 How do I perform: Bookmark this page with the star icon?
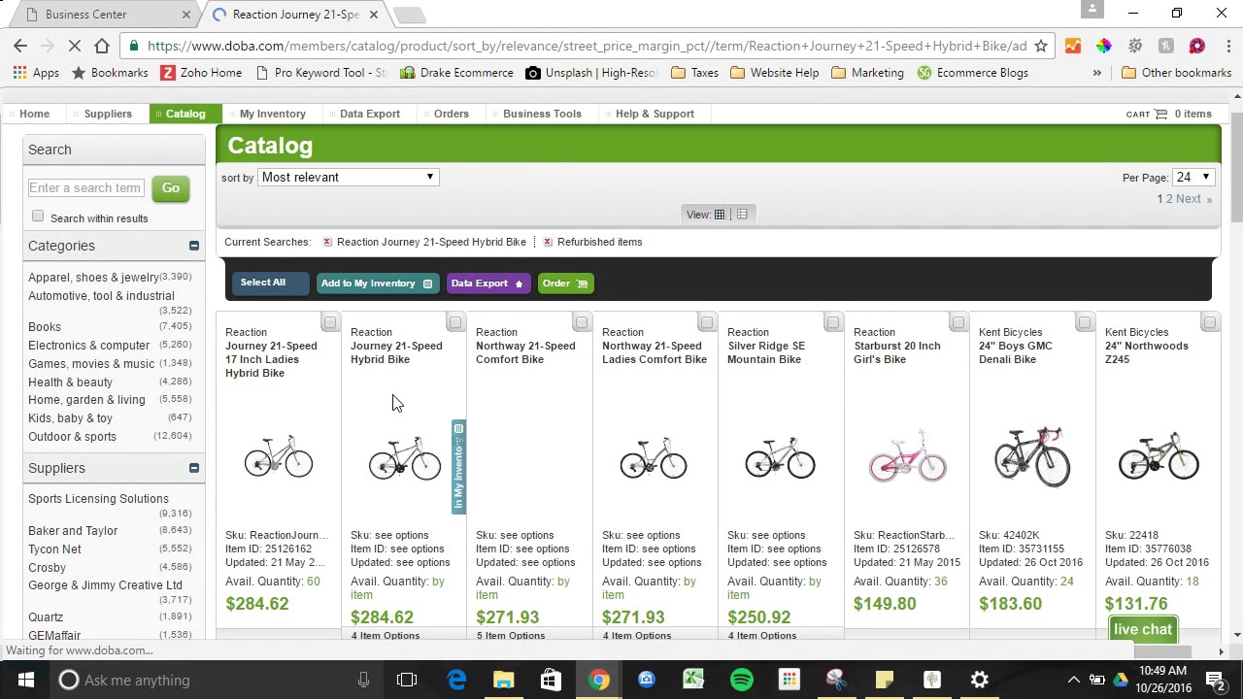click(1041, 46)
